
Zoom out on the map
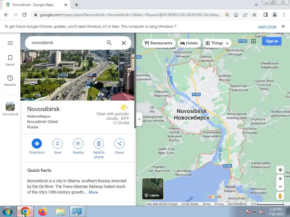click(280, 186)
